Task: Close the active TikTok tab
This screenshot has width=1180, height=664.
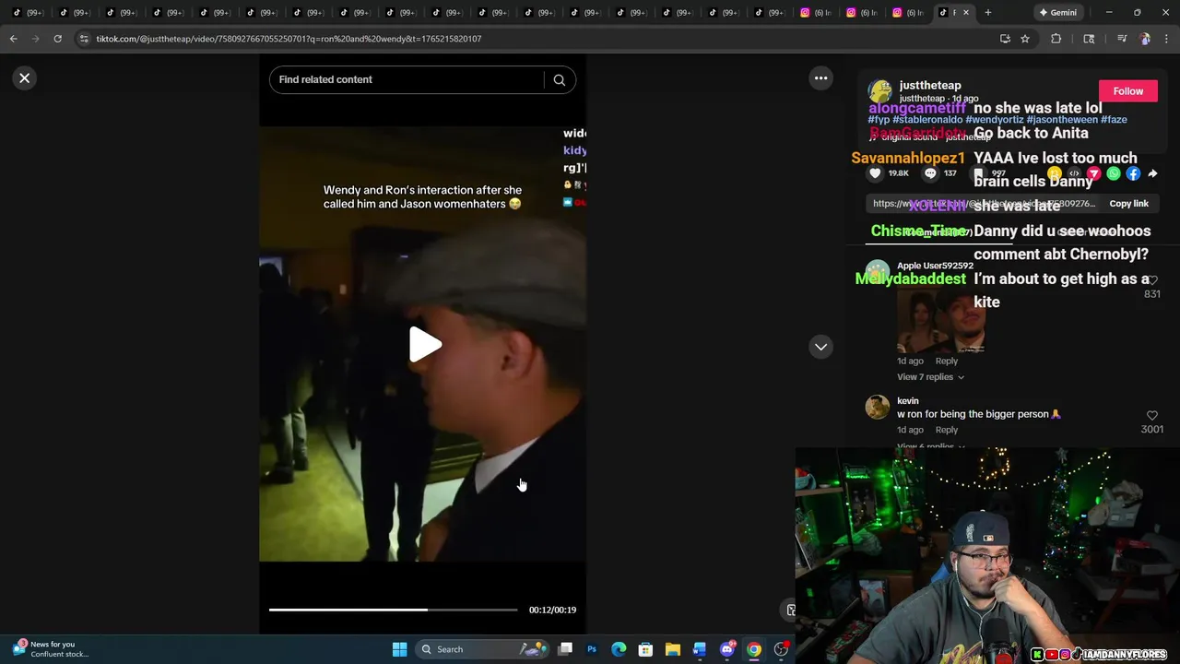Action: (x=968, y=12)
